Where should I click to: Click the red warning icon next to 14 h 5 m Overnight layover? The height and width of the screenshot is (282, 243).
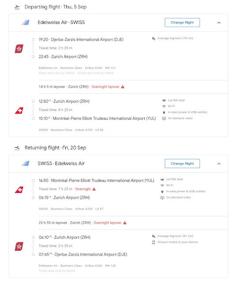pos(123,87)
